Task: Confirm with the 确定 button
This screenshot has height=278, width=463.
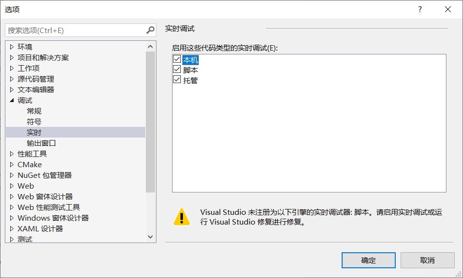Action: coord(368,261)
